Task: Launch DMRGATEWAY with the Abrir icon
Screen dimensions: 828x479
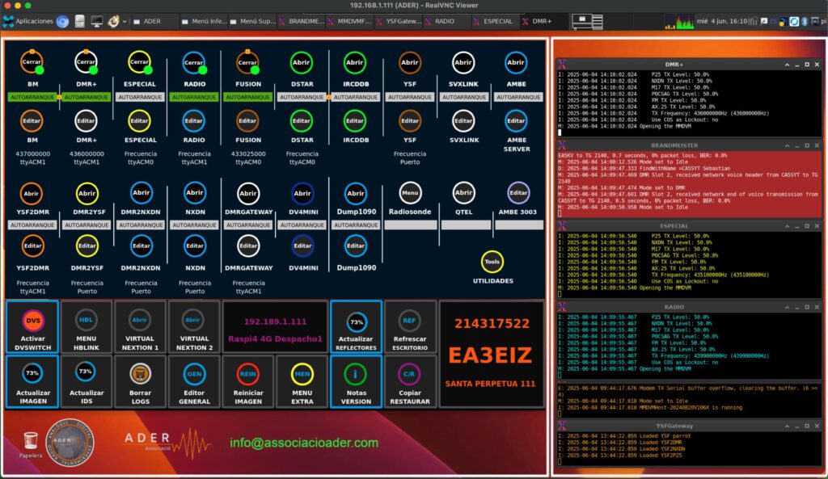Action: (247, 193)
